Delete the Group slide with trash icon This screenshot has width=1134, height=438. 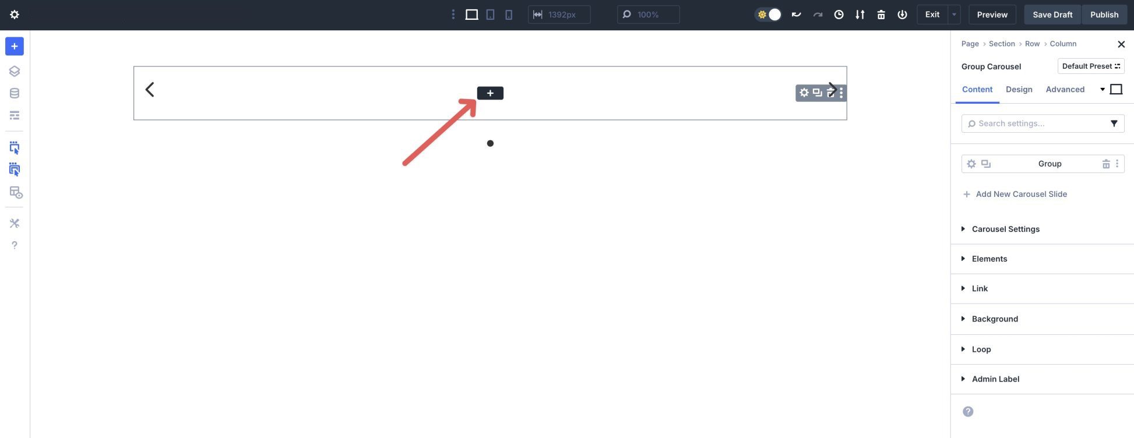pyautogui.click(x=1105, y=164)
